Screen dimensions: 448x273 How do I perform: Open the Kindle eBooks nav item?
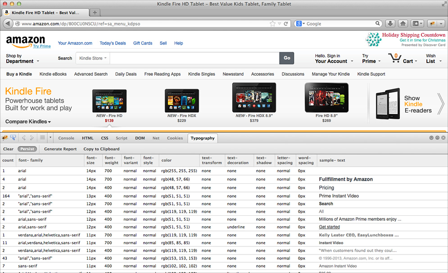(53, 74)
